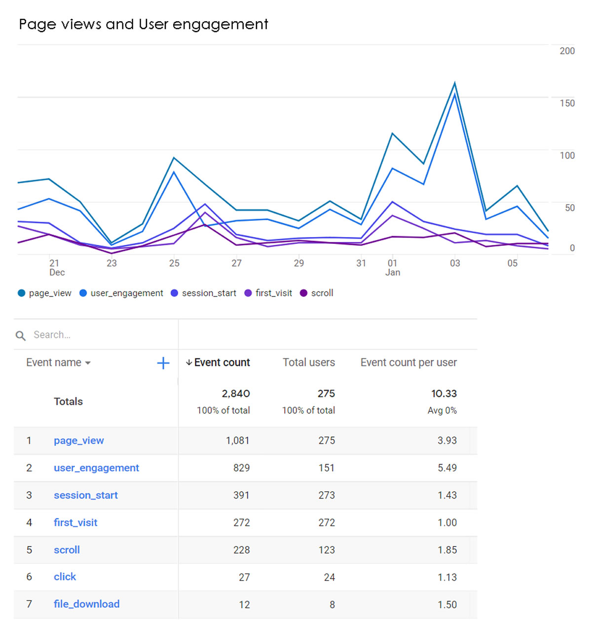Click the Event count sort arrow
592x630 pixels.
[x=188, y=362]
